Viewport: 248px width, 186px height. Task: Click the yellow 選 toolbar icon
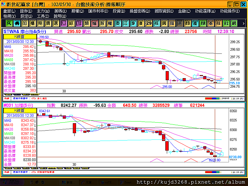[56, 24]
